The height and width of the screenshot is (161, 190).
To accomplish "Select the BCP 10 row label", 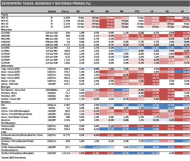I will tap(5, 18).
